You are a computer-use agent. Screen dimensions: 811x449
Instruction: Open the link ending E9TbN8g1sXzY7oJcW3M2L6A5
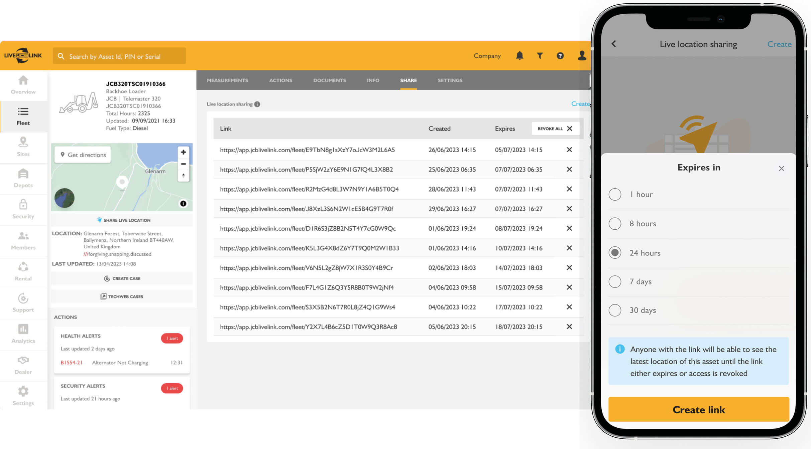(307, 150)
